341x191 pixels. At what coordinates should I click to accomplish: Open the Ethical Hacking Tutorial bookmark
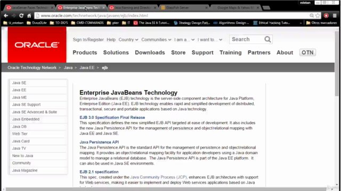click(x=272, y=23)
